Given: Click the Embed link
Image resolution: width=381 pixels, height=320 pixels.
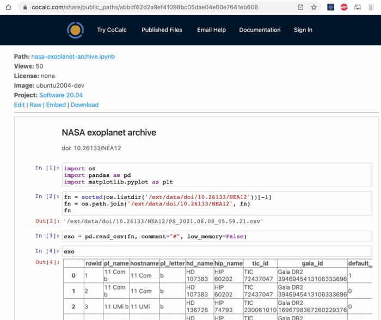Looking at the screenshot, I should click(56, 104).
